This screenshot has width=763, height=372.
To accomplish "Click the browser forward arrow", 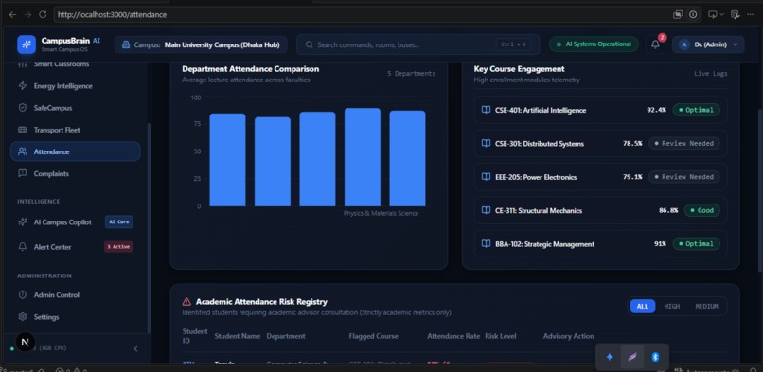I will point(27,14).
